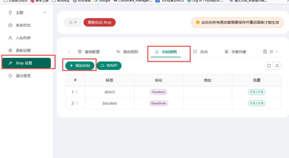Open the more menu for direct row
Screen dimensions: 289x158
(x=77, y=92)
